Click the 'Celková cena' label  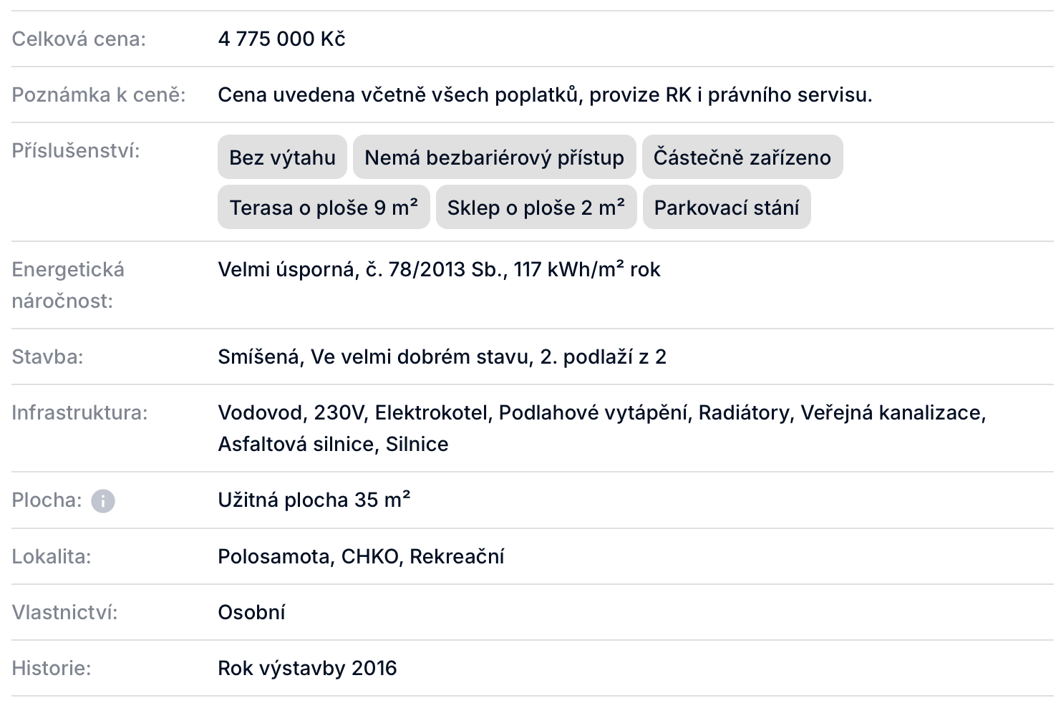click(x=79, y=39)
